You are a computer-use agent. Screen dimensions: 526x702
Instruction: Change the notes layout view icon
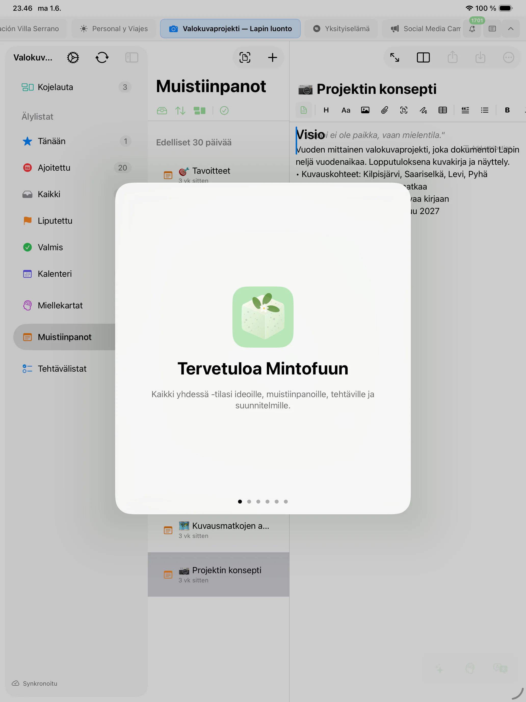(200, 110)
